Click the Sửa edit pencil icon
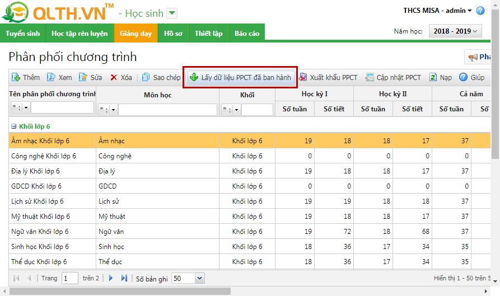 pyautogui.click(x=83, y=77)
